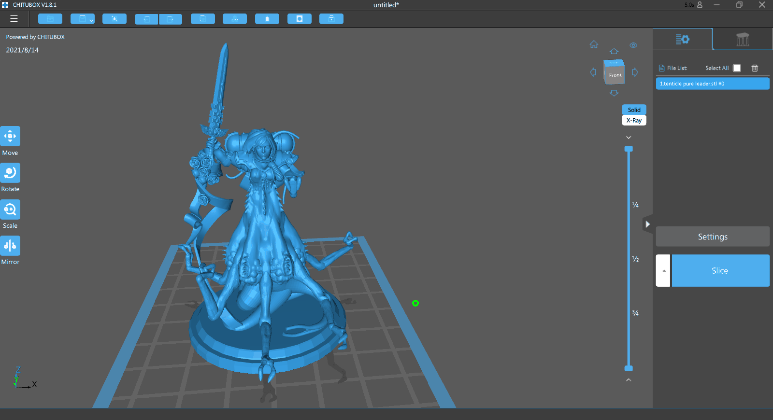Click the File List document icon

click(x=661, y=68)
